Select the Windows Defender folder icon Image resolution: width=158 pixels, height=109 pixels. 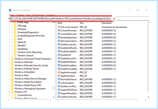pos(12,62)
